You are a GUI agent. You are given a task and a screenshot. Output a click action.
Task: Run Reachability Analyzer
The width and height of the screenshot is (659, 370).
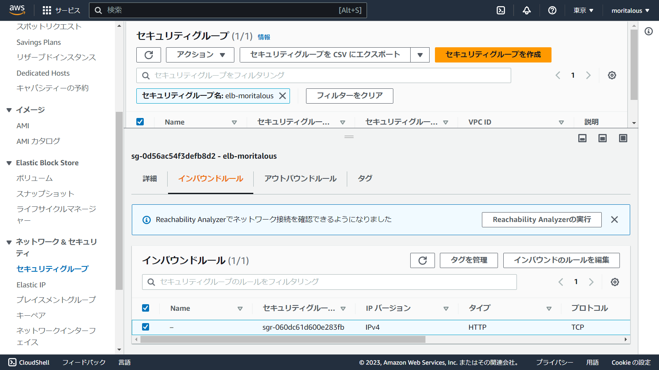(x=541, y=219)
